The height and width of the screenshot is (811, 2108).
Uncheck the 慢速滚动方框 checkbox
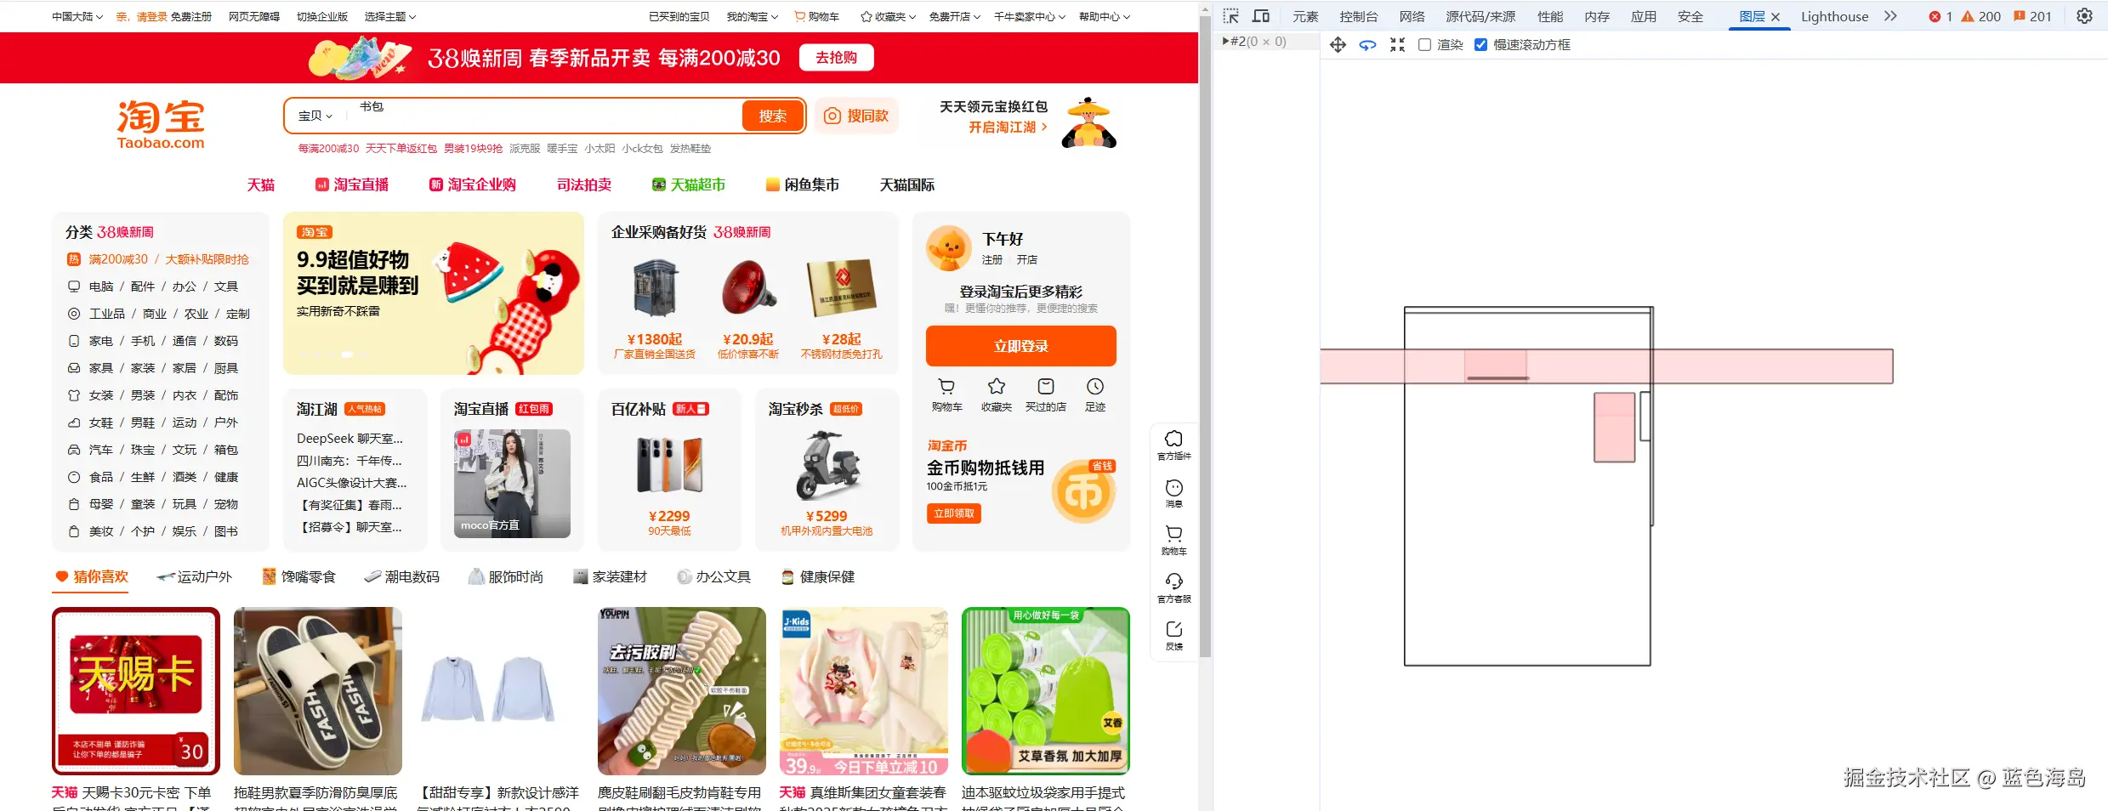tap(1480, 45)
